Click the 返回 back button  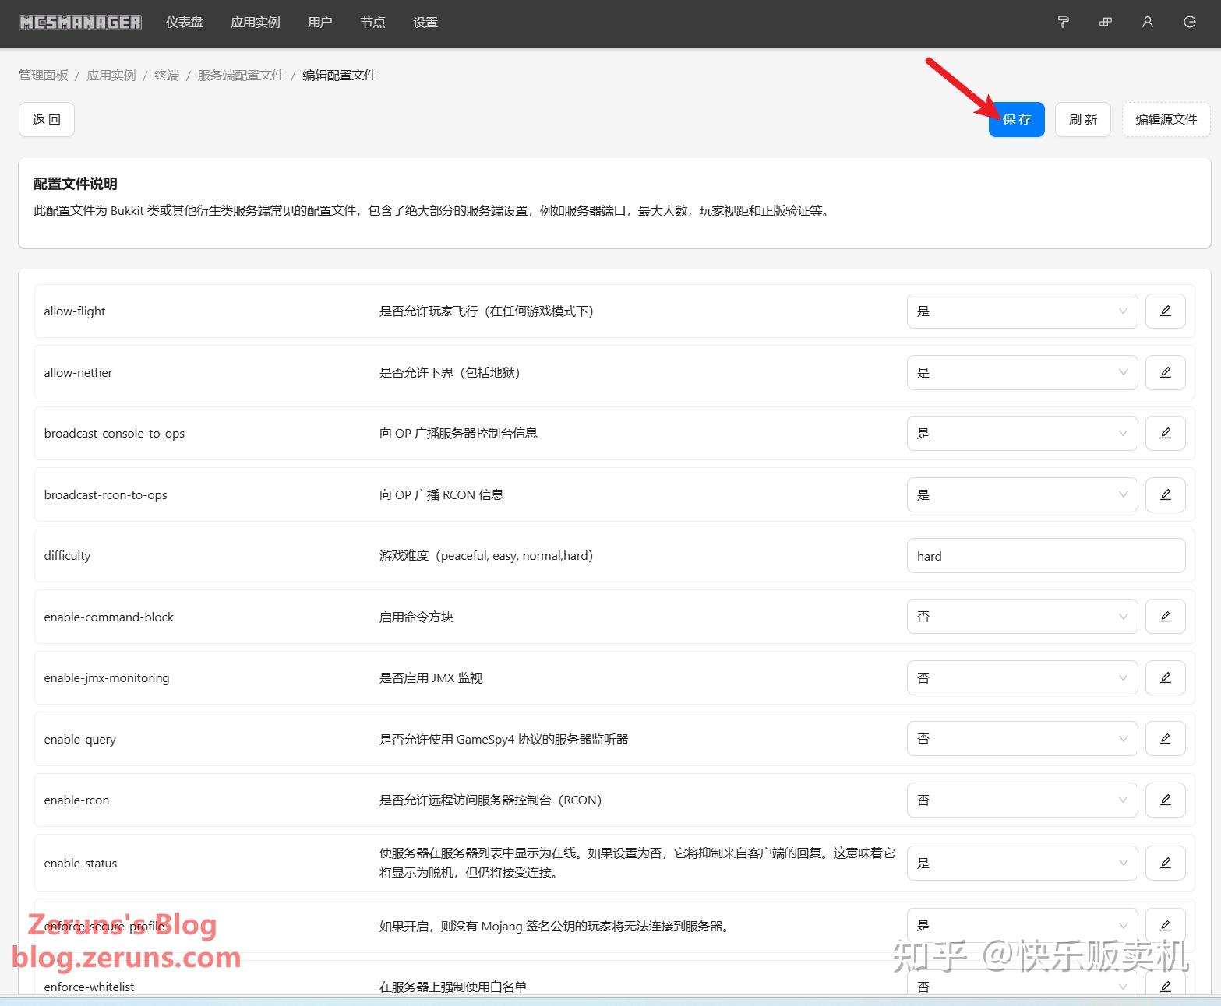point(47,119)
